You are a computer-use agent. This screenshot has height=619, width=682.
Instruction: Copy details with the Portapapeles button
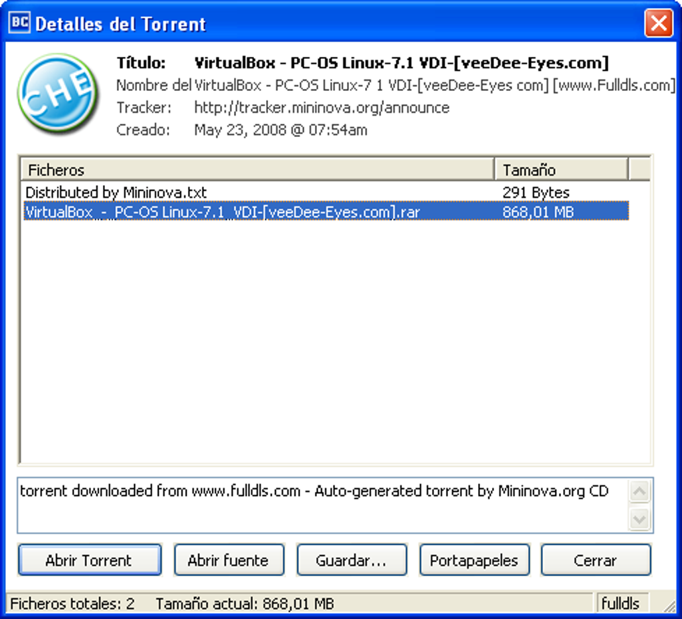[474, 560]
